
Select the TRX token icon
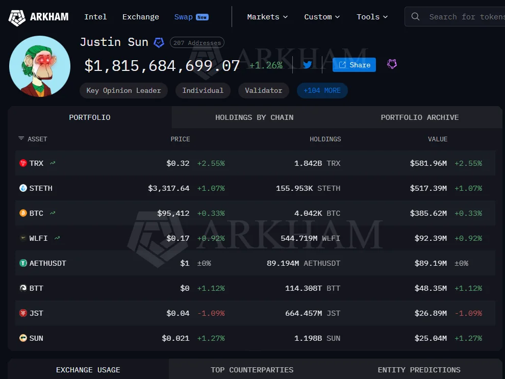pyautogui.click(x=23, y=163)
